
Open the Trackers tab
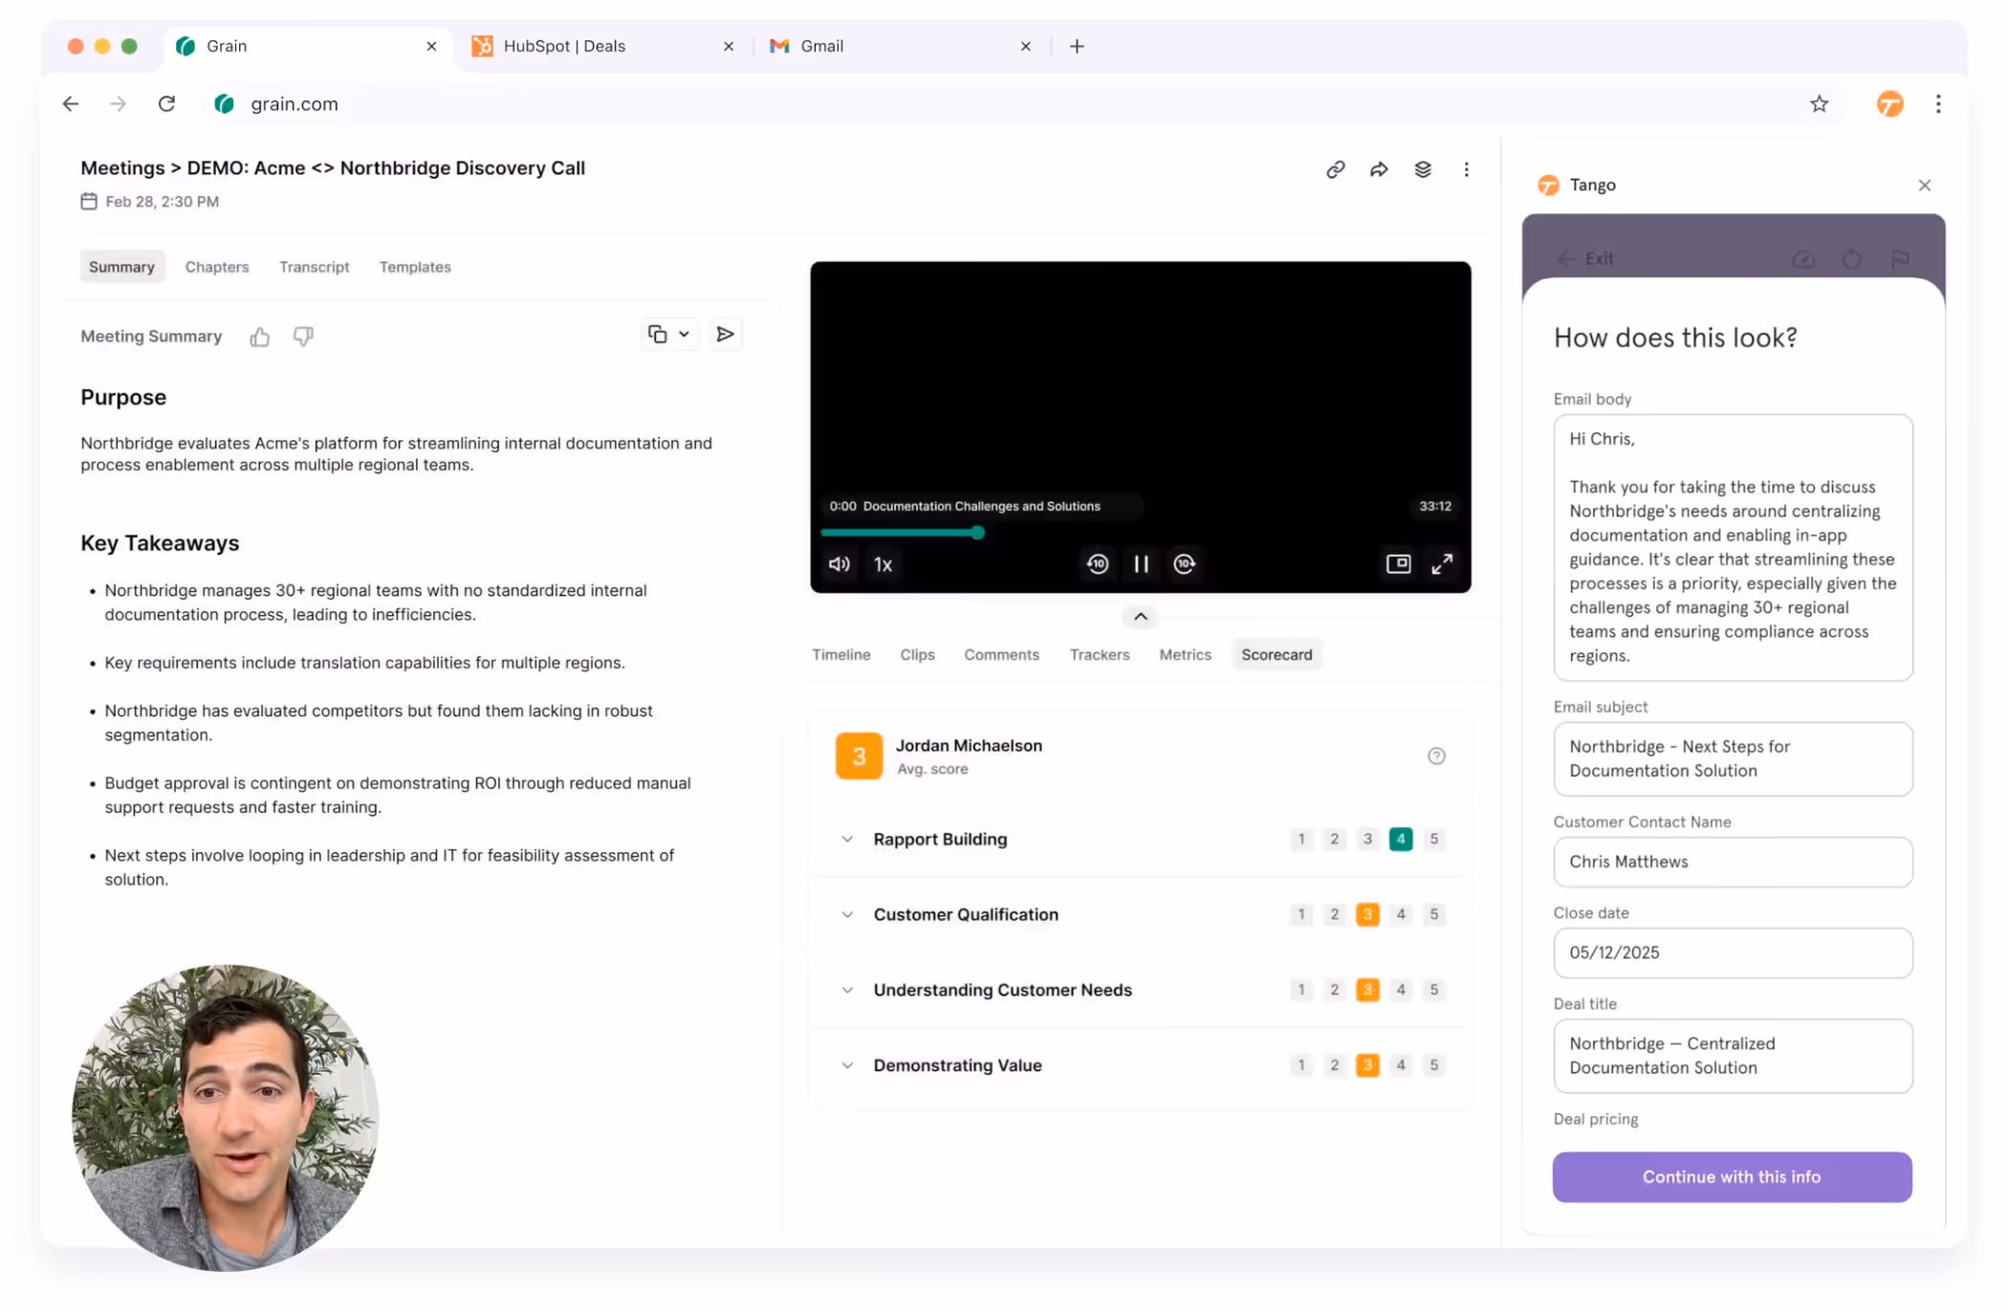pyautogui.click(x=1100, y=655)
